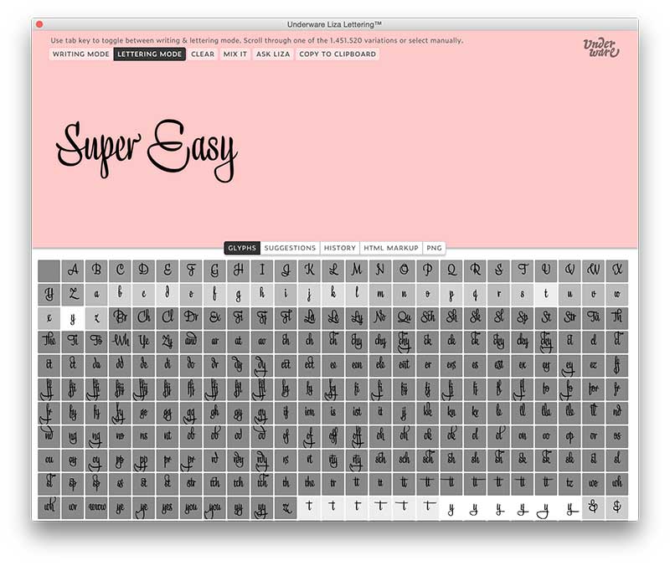The width and height of the screenshot is (670, 566).
Task: Choose the Dr ligature glyph
Action: coord(192,318)
